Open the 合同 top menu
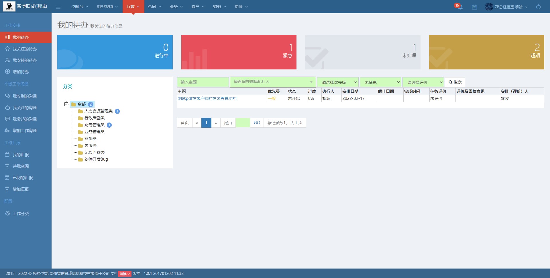 point(155,7)
